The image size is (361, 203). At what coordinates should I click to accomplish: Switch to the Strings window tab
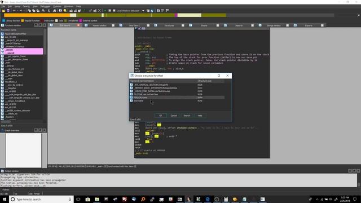click(x=274, y=25)
